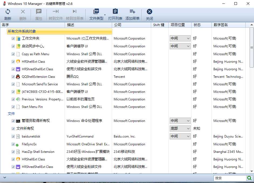Uncheck the 管理员取得所有权 checkbox
This screenshot has width=254, height=183.
pos(13,121)
